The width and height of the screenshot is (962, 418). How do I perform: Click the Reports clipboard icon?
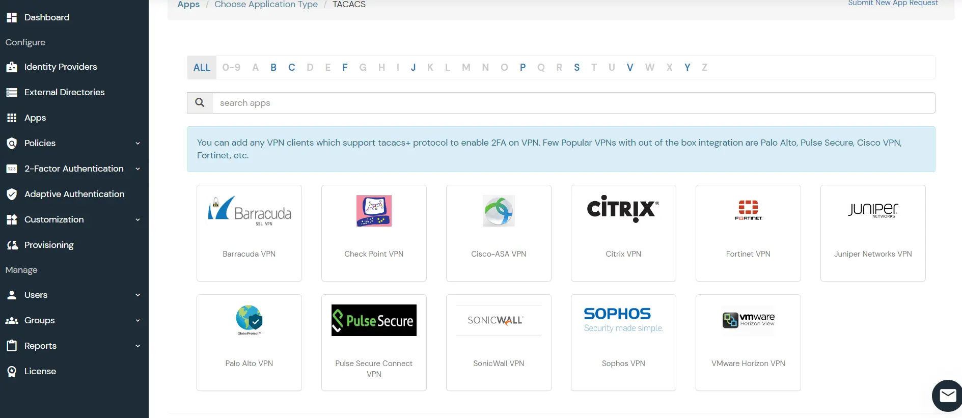[x=12, y=346]
